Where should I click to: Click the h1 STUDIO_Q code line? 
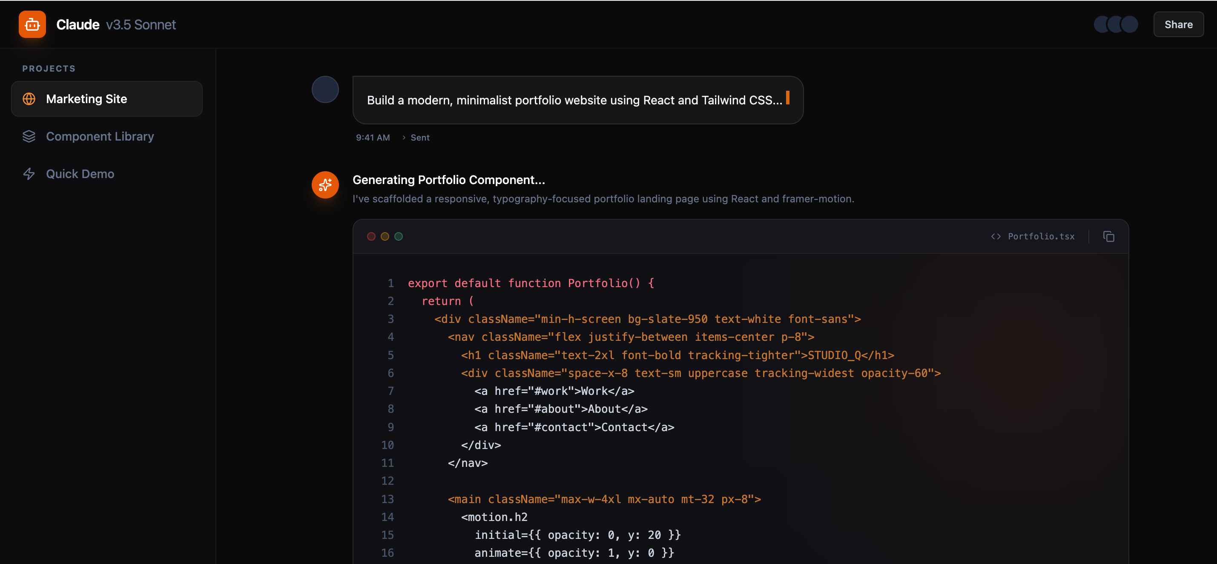(x=677, y=354)
